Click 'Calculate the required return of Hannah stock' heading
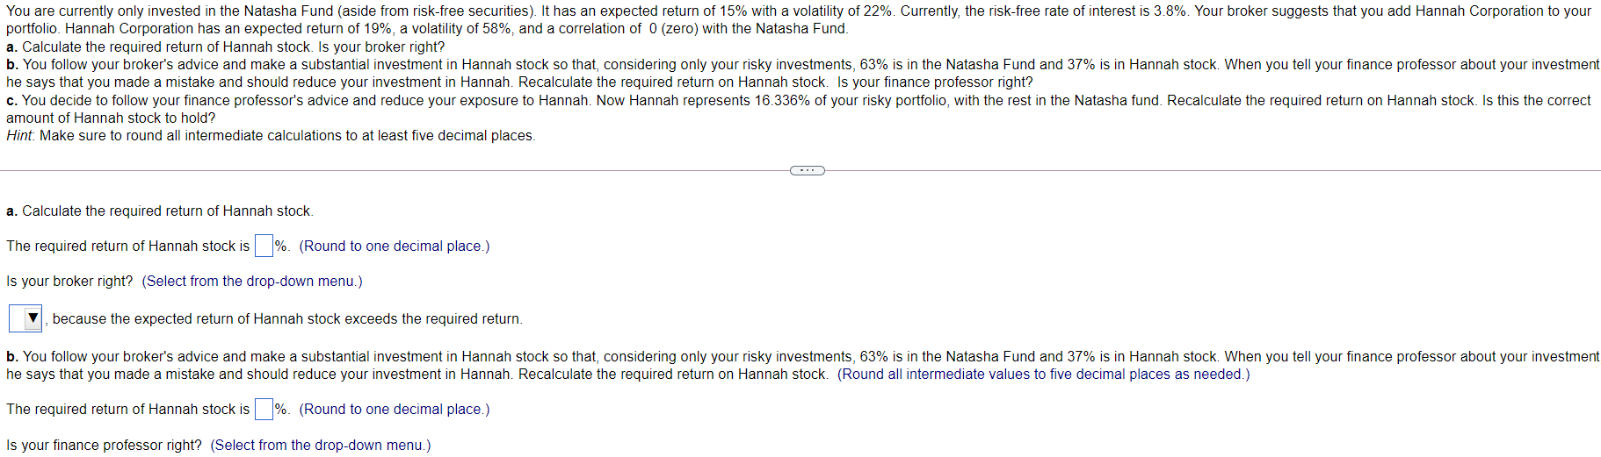This screenshot has width=1601, height=457. [167, 211]
